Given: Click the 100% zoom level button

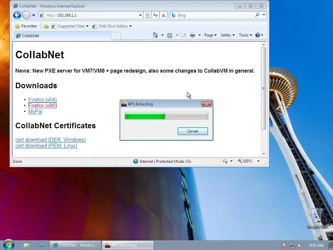Looking at the screenshot, I should 245,161.
